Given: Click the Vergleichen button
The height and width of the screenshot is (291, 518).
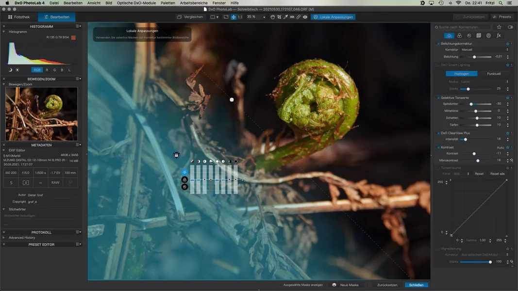Looking at the screenshot, I should [x=190, y=17].
